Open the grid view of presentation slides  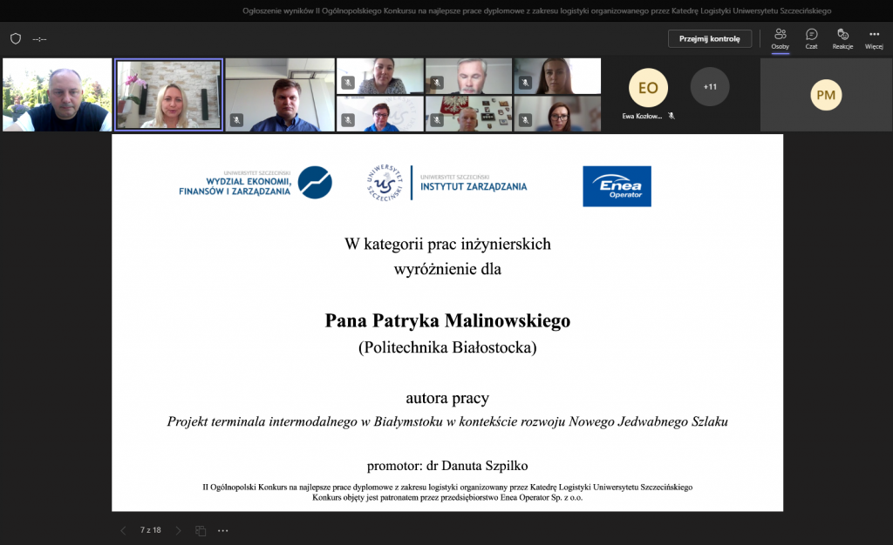pyautogui.click(x=200, y=530)
